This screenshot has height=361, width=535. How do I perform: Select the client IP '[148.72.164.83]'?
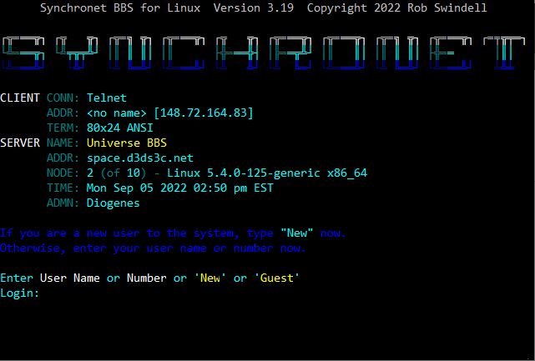click(204, 113)
